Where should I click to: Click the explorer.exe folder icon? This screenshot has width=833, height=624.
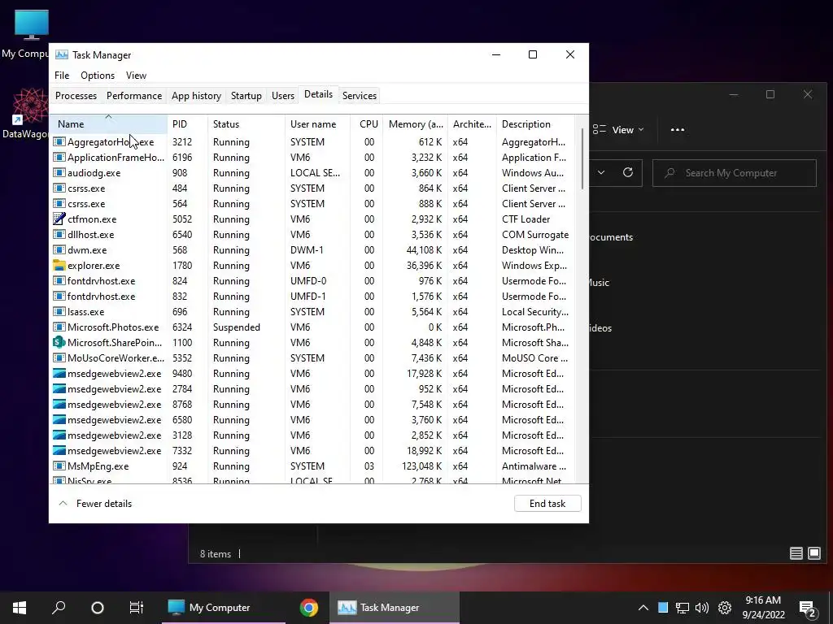[x=59, y=266]
